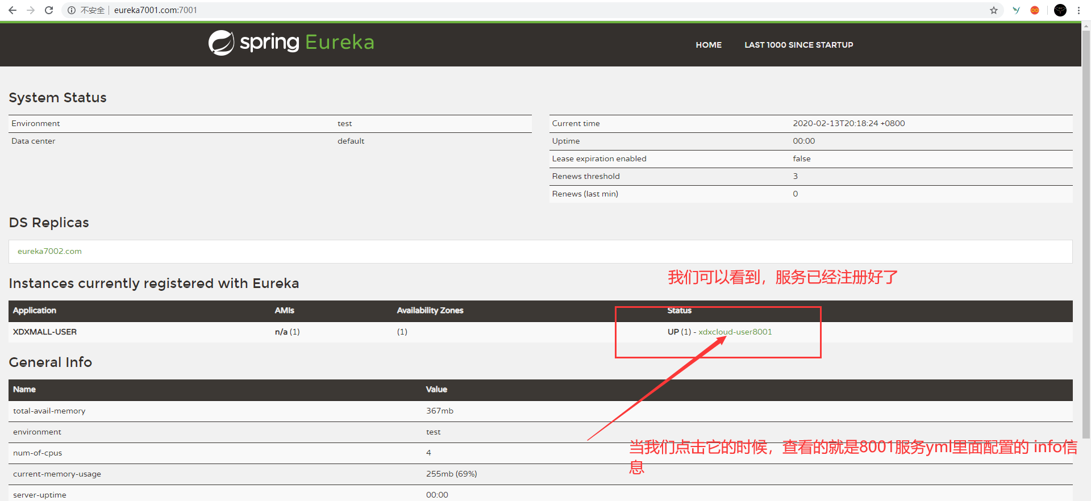Open the site security info icon

tap(72, 10)
